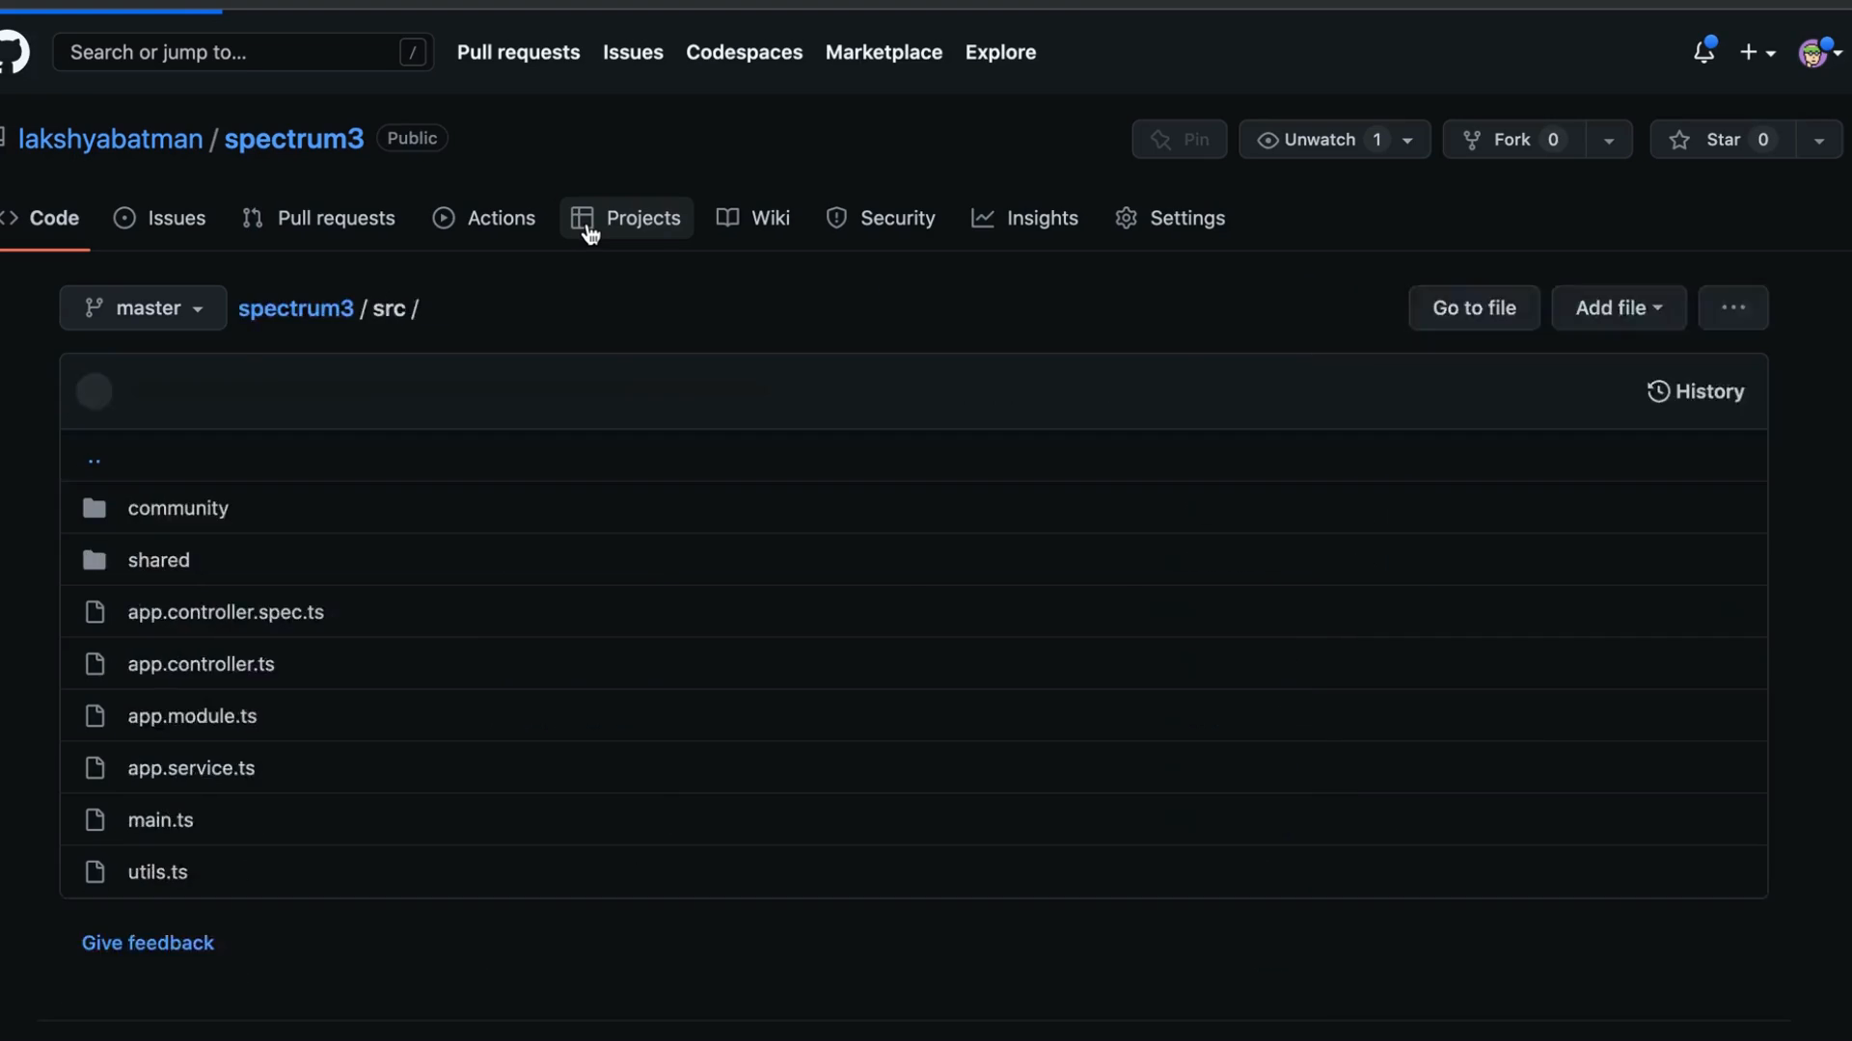Open app.controller.spec.ts
Image resolution: width=1852 pixels, height=1041 pixels.
pyautogui.click(x=226, y=612)
